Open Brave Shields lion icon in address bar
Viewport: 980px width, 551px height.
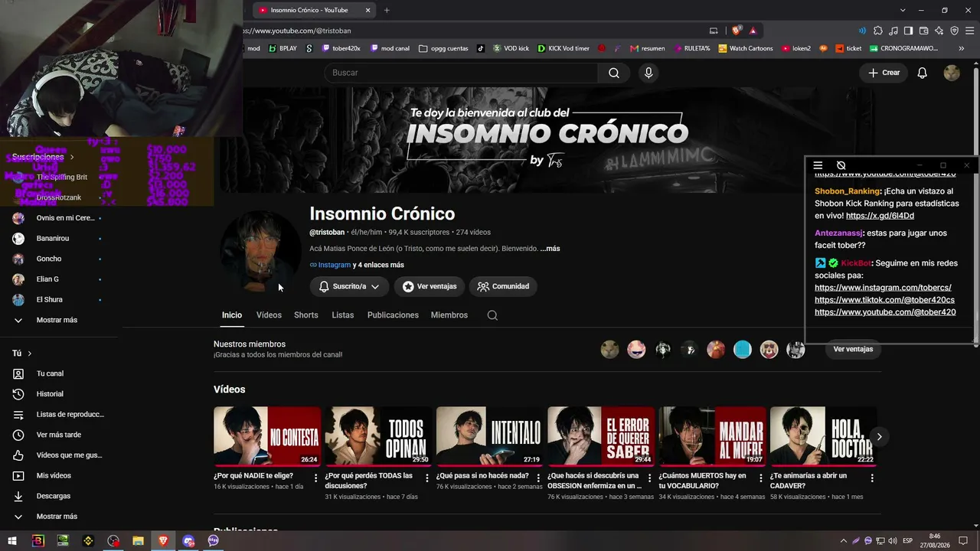tap(737, 31)
